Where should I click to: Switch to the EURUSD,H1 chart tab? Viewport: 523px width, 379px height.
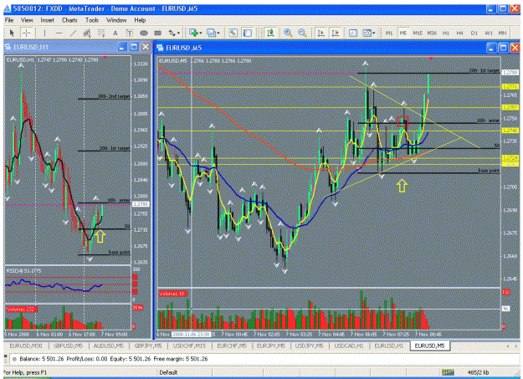pos(389,346)
